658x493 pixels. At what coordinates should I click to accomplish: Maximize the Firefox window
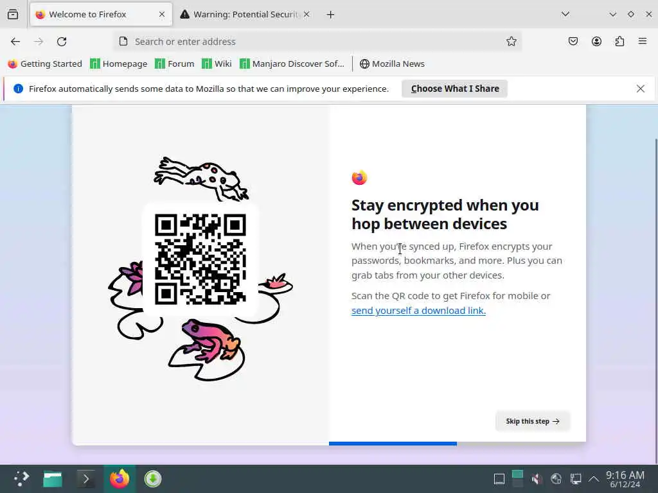(x=631, y=14)
